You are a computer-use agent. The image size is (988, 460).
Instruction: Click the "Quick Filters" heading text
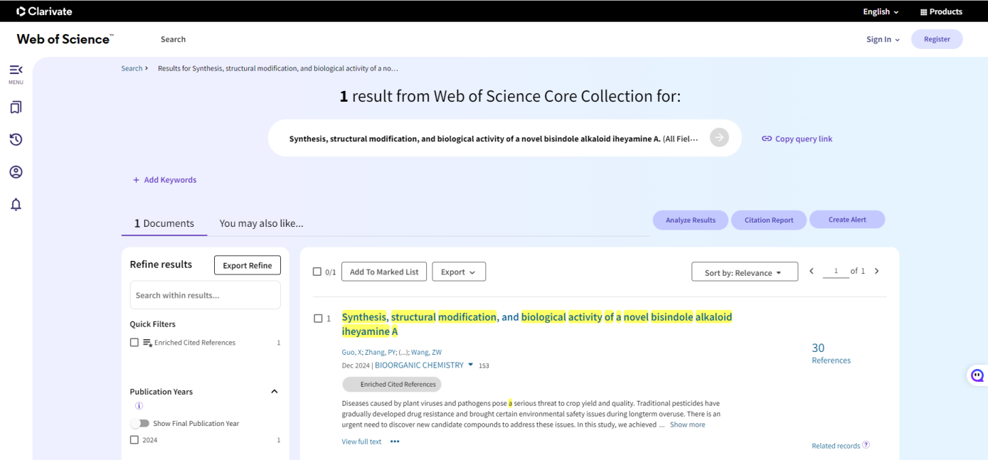[152, 324]
